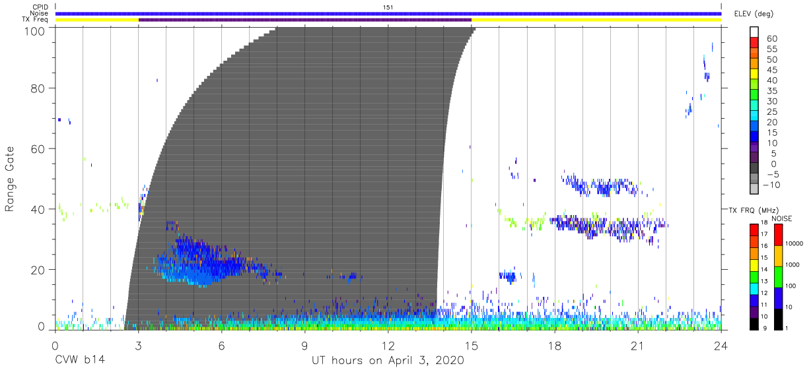
Task: Select the ELEV swatch between 0 and 5
Action: [x=754, y=157]
